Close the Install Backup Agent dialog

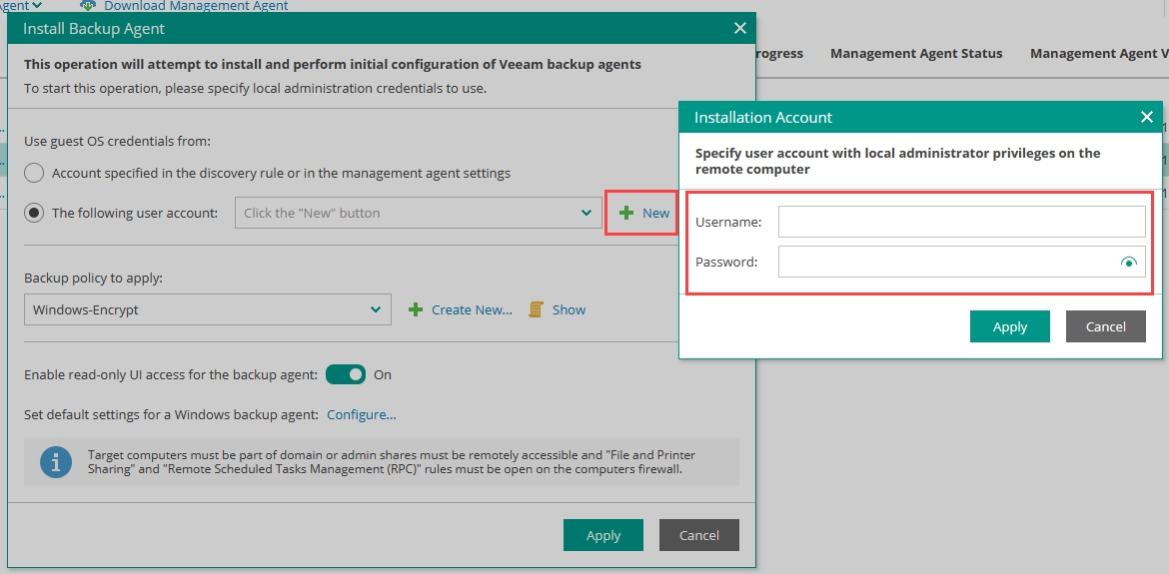739,28
